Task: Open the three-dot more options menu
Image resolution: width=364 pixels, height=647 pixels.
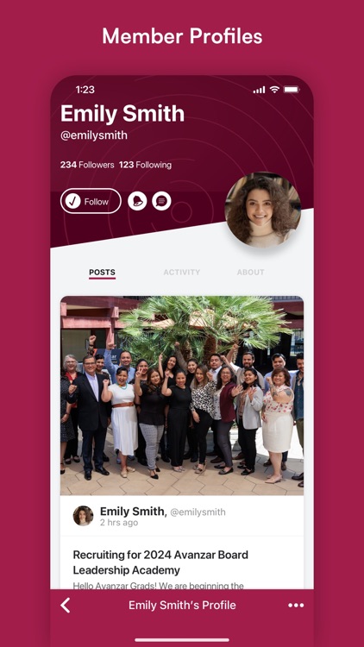Action: coord(296,606)
